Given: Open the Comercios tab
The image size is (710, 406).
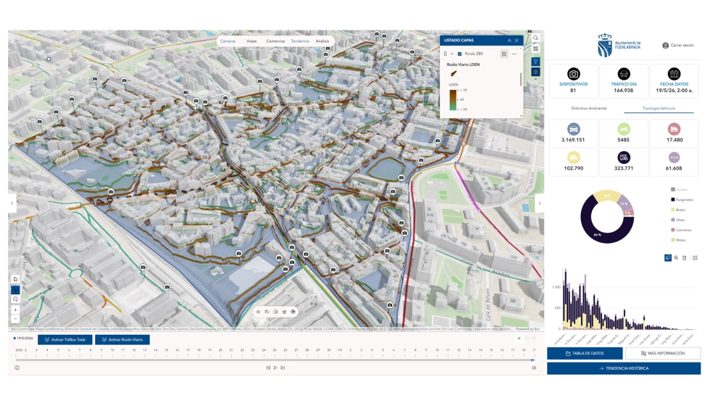Looking at the screenshot, I should coord(275,41).
